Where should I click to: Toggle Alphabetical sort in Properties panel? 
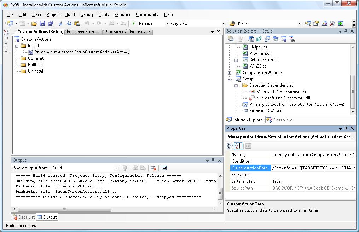tap(238, 146)
